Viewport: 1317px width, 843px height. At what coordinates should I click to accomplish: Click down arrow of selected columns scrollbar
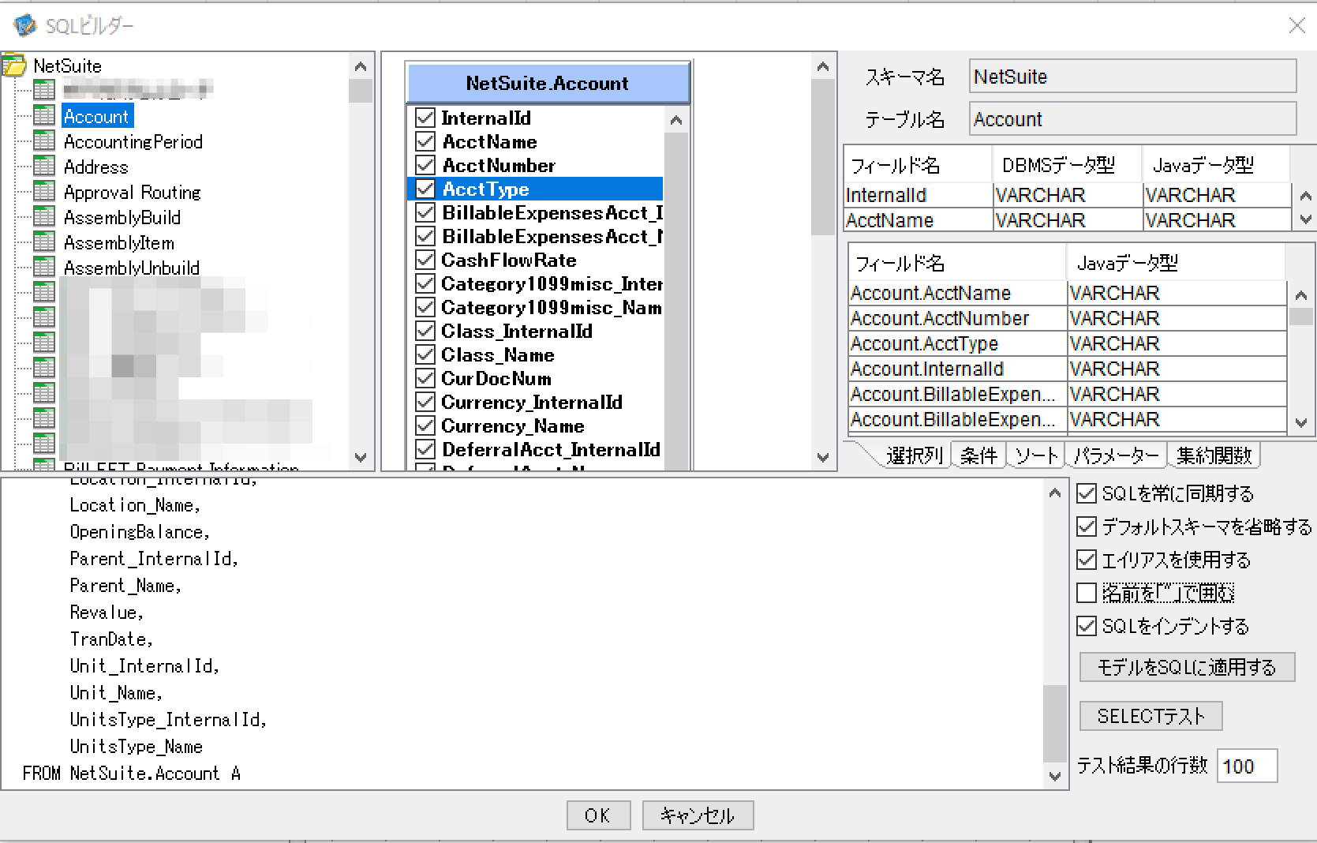pos(1302,423)
